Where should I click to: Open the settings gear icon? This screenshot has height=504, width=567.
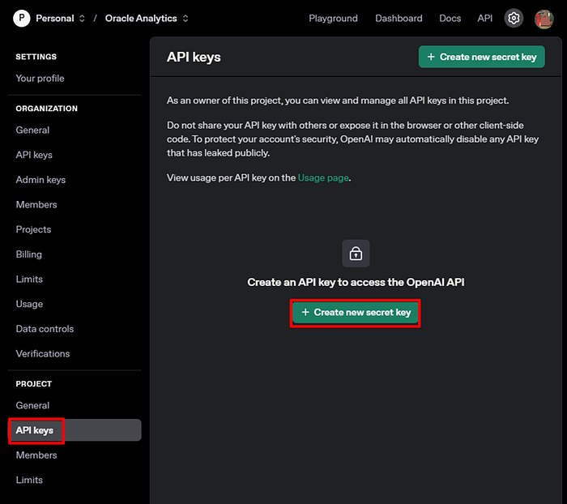click(x=514, y=18)
